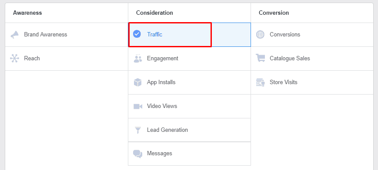Click the Messages chat bubble icon

click(137, 154)
